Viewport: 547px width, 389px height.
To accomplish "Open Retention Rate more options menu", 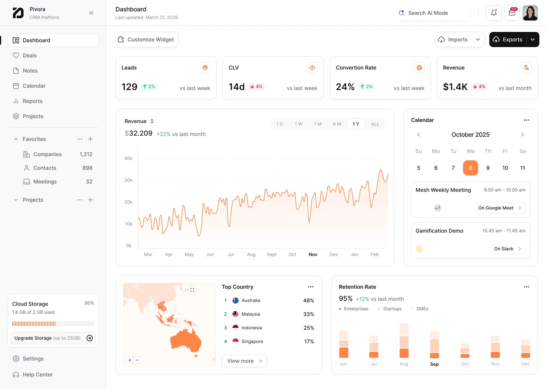I will (526, 287).
